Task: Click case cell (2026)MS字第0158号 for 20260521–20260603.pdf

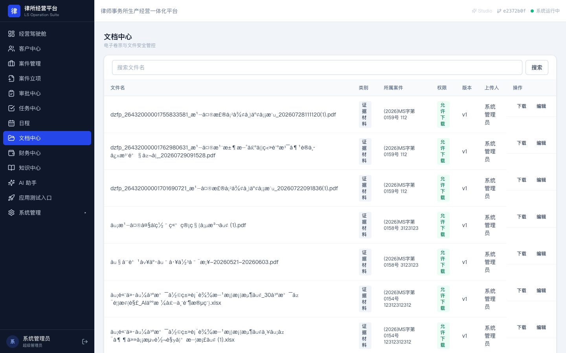Action: [x=401, y=262]
